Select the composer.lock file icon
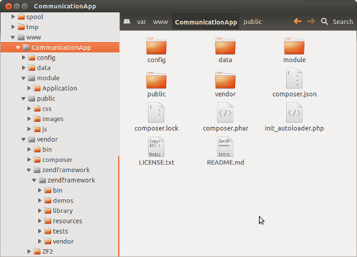Viewport: 357px width, 257px height. tap(156, 113)
